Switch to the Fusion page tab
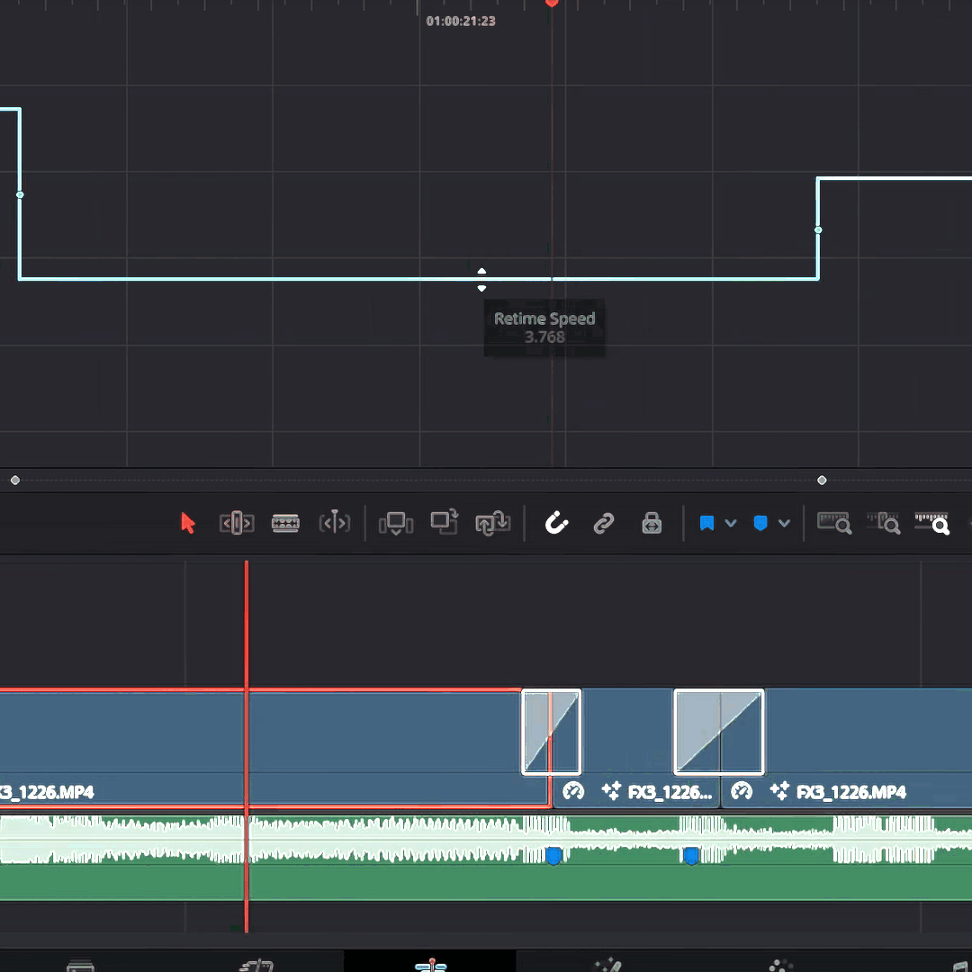Image resolution: width=972 pixels, height=972 pixels. (x=607, y=965)
